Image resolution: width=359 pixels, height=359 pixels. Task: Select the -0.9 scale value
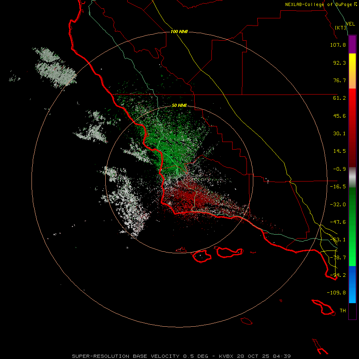[339, 169]
